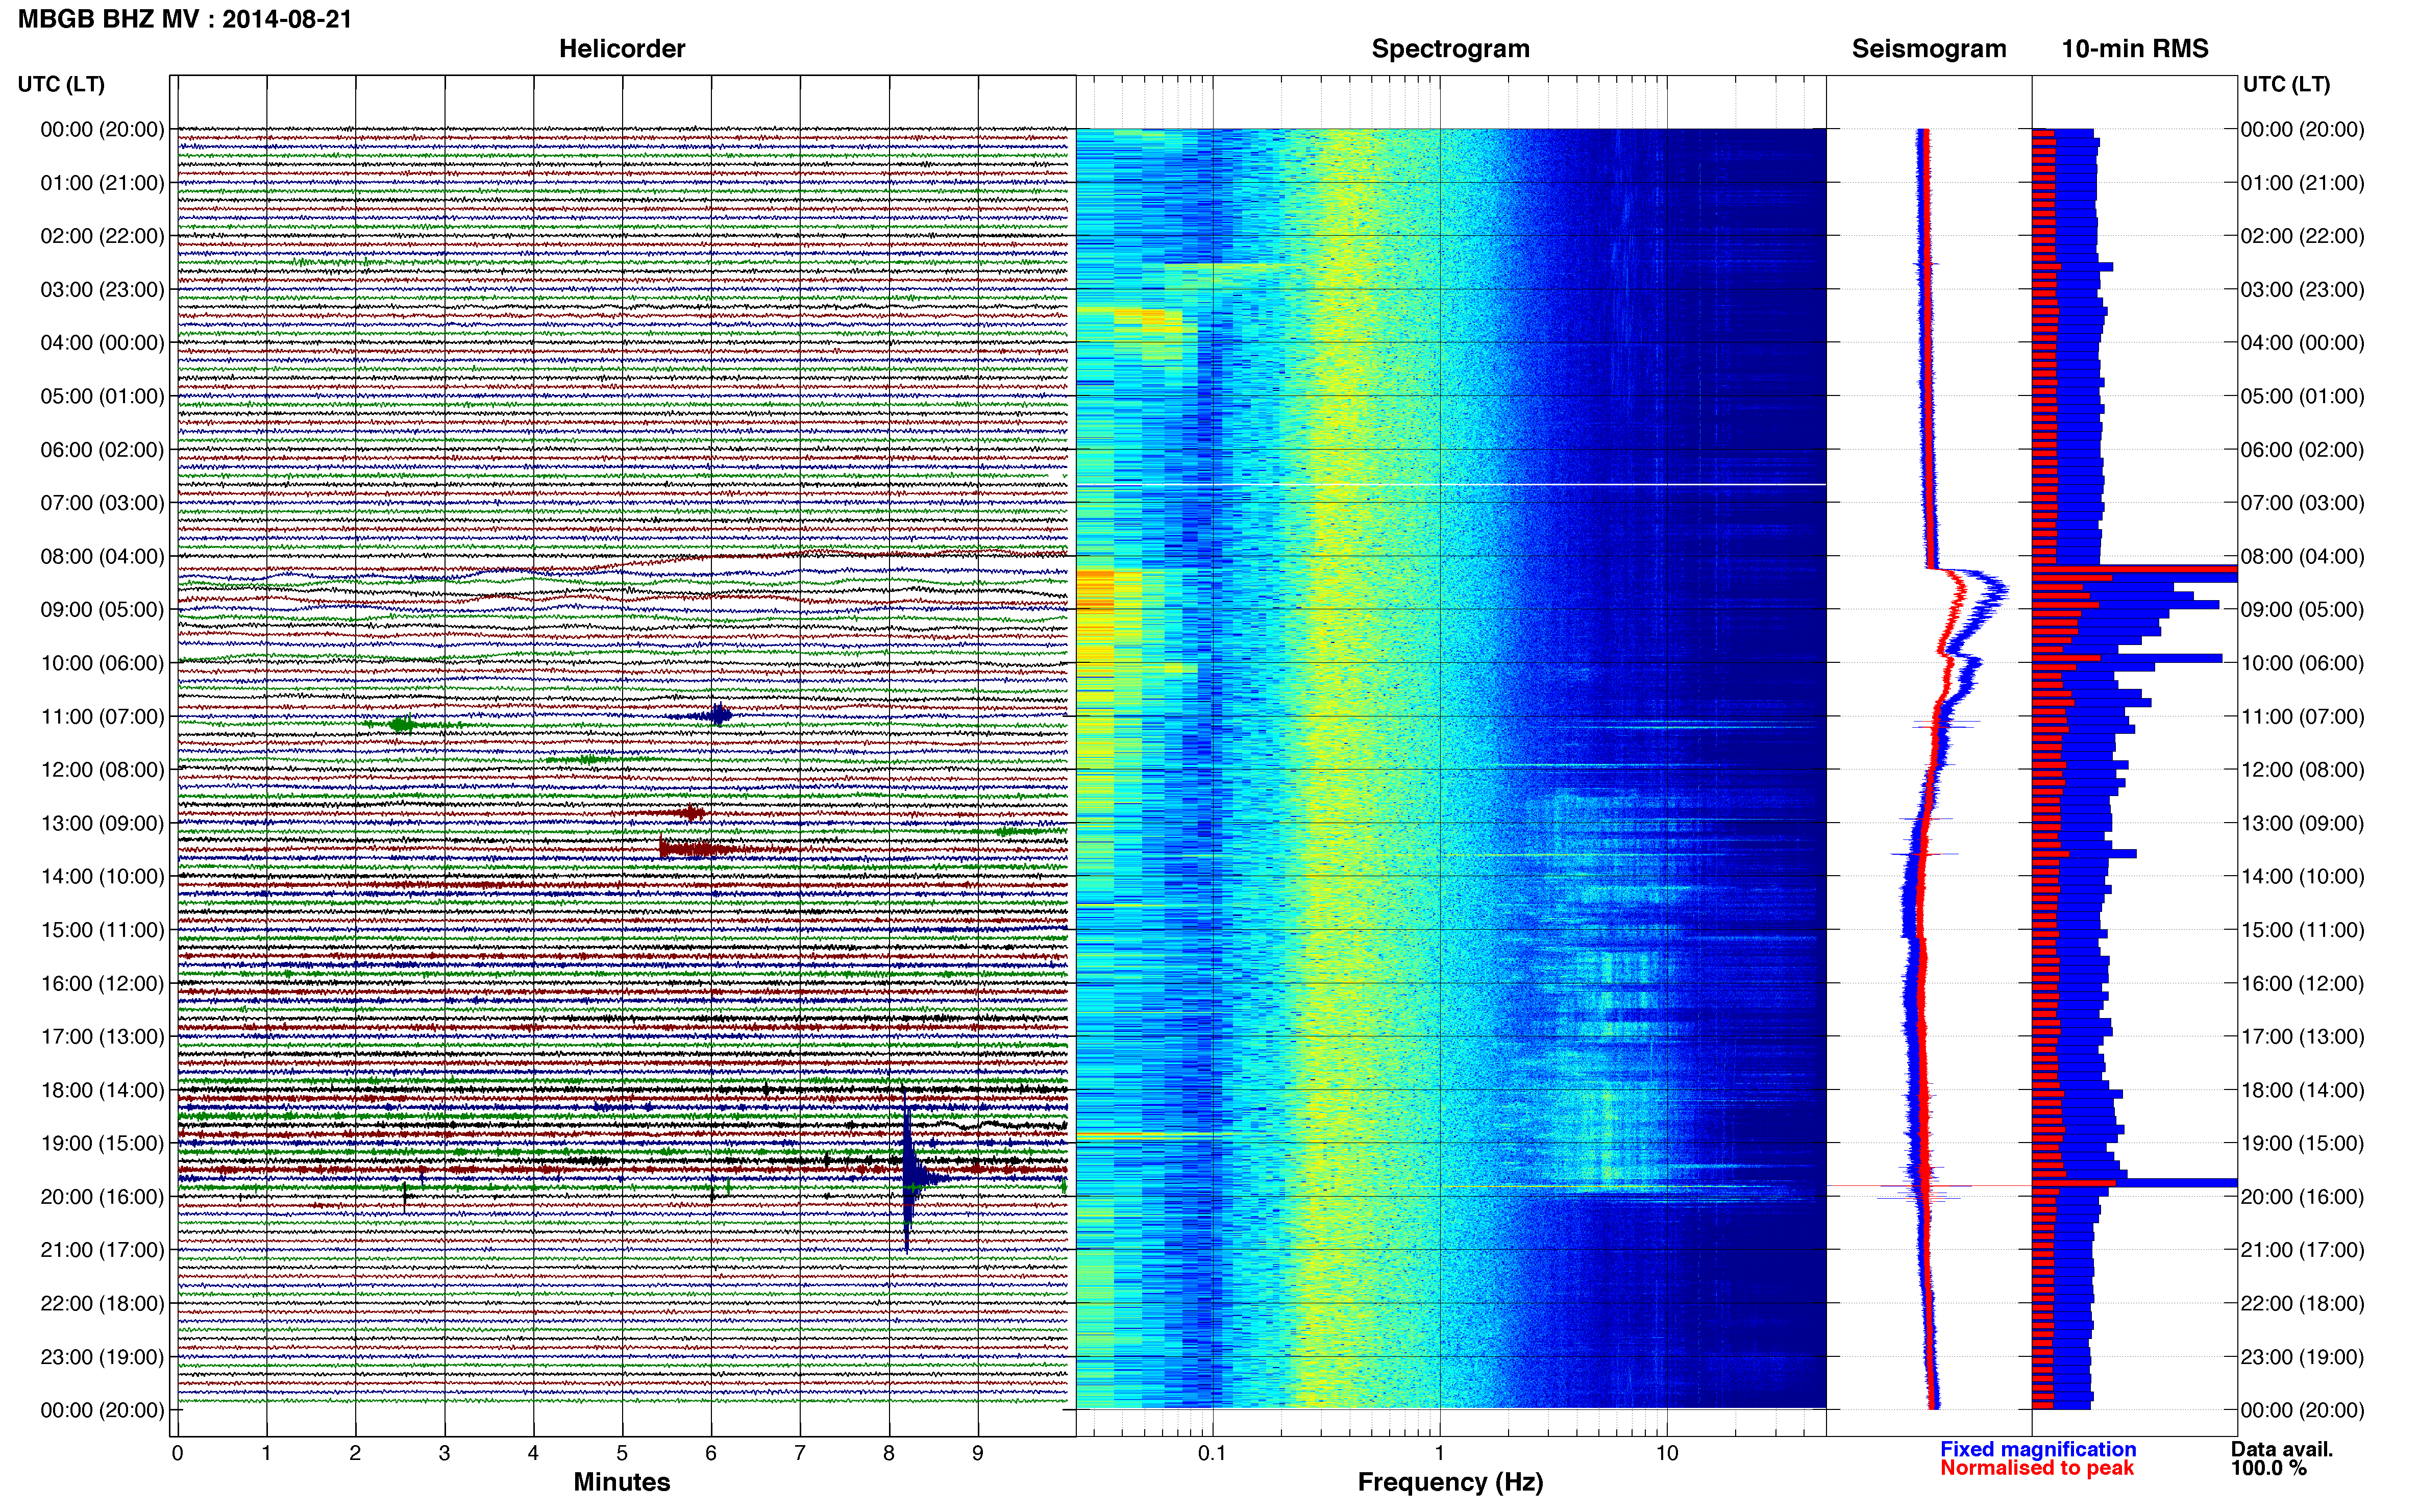The width and height of the screenshot is (2419, 1512).
Task: Click the left '08:00 (04:00)' time label
Action: coord(102,556)
